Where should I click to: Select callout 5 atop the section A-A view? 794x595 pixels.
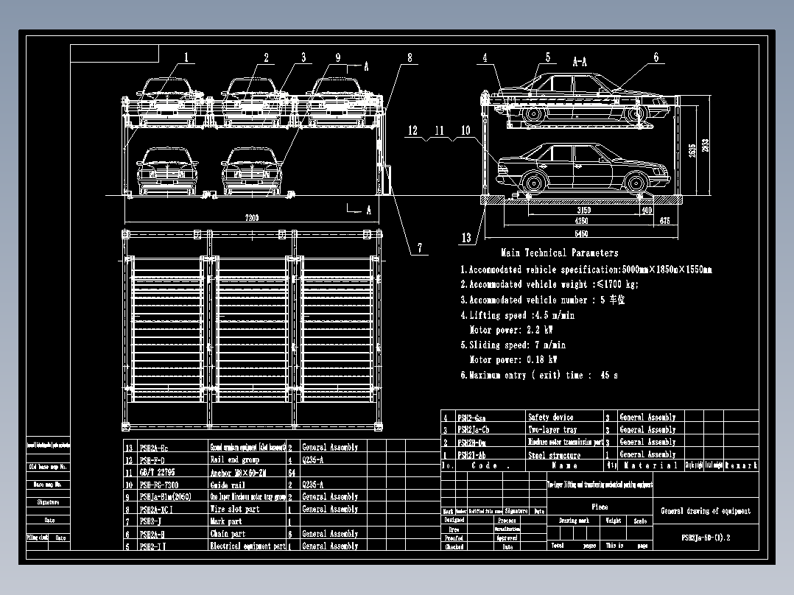click(x=547, y=55)
